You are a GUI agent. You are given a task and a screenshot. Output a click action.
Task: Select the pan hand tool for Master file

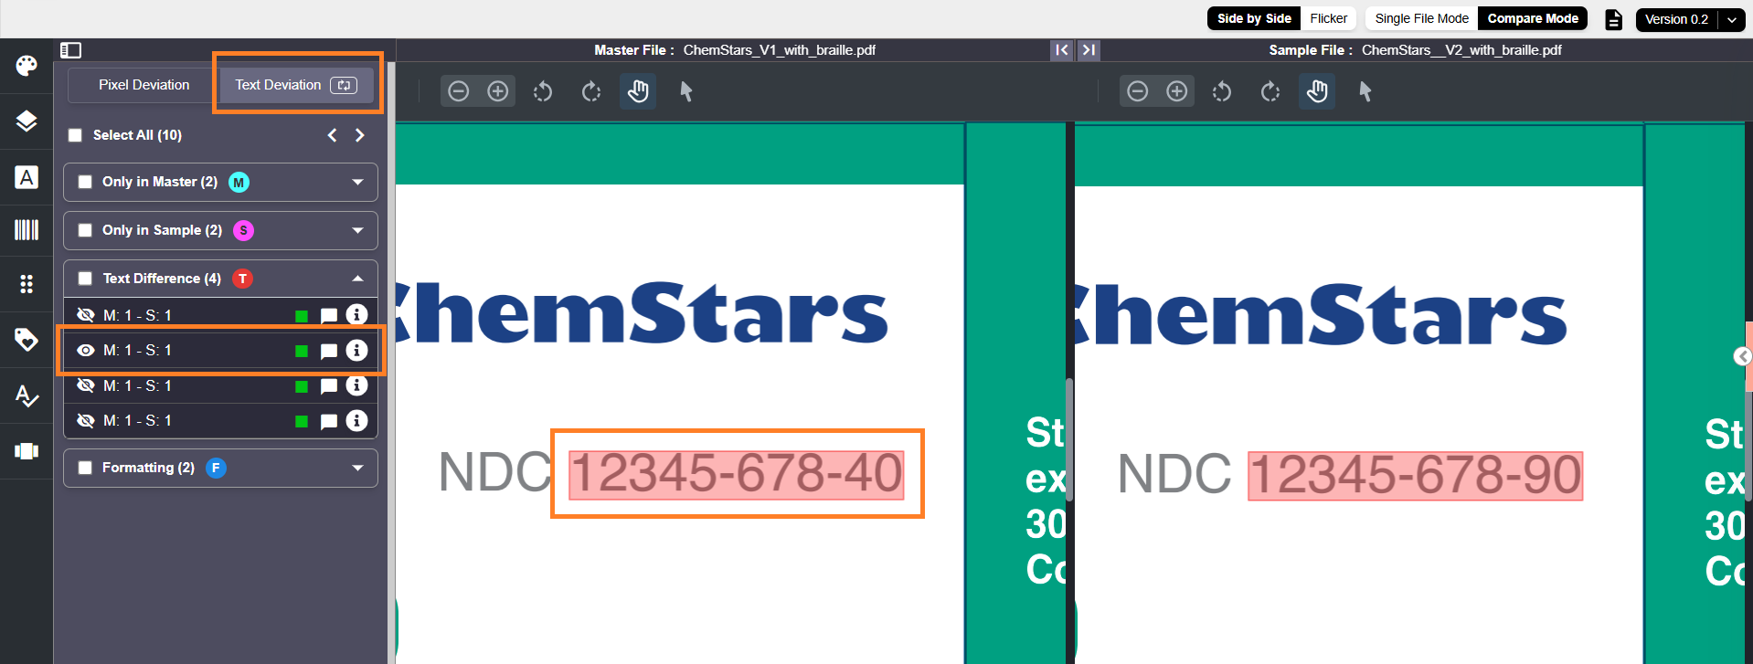click(638, 91)
